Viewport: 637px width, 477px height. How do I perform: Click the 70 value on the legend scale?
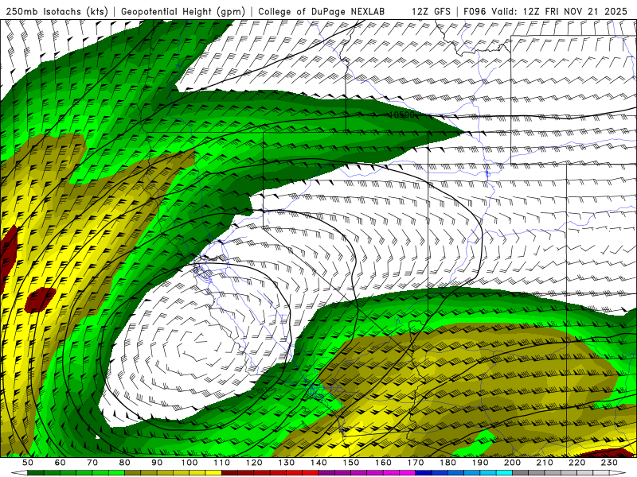pyautogui.click(x=92, y=463)
